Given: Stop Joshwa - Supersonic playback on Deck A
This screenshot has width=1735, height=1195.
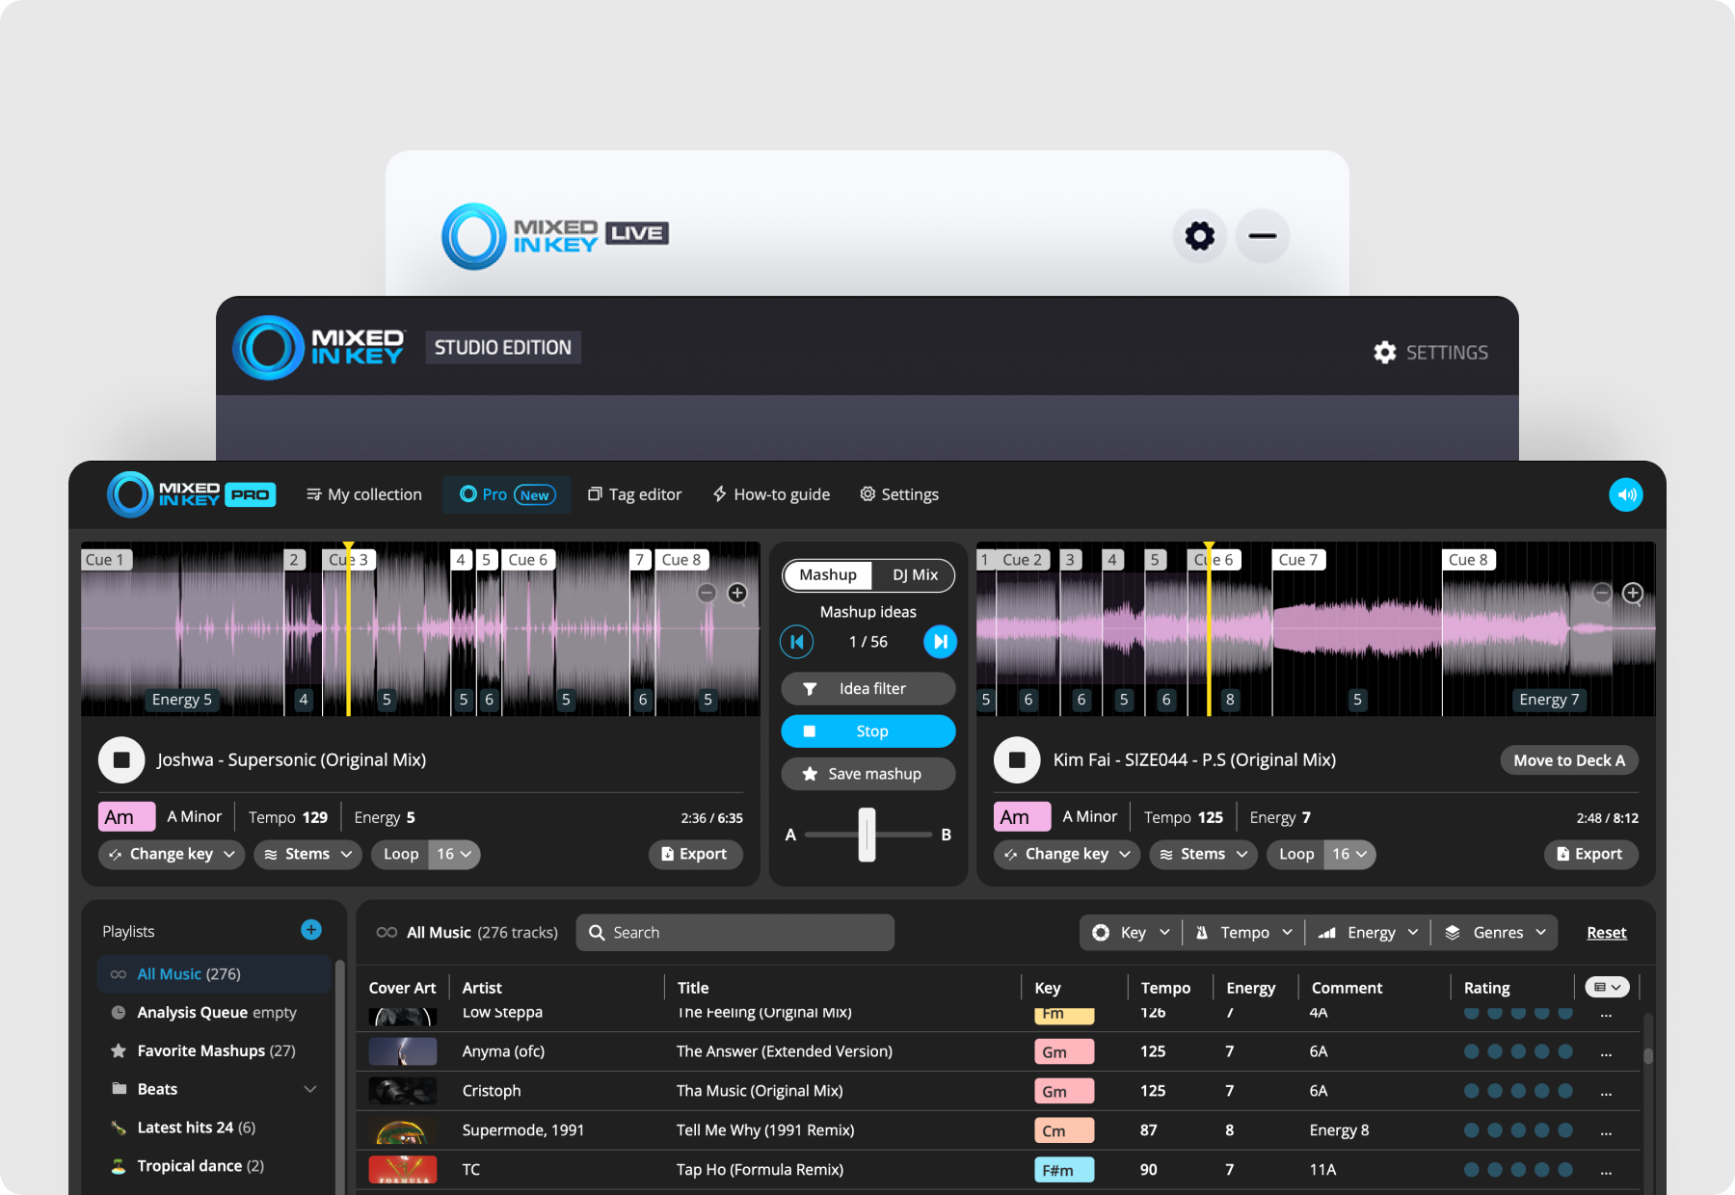Looking at the screenshot, I should tap(121, 760).
